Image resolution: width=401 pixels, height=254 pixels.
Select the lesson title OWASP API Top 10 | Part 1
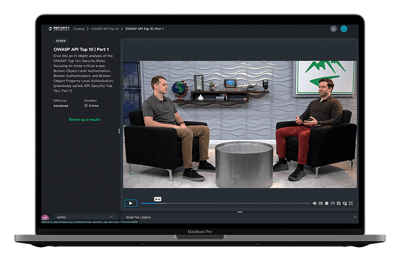click(81, 49)
